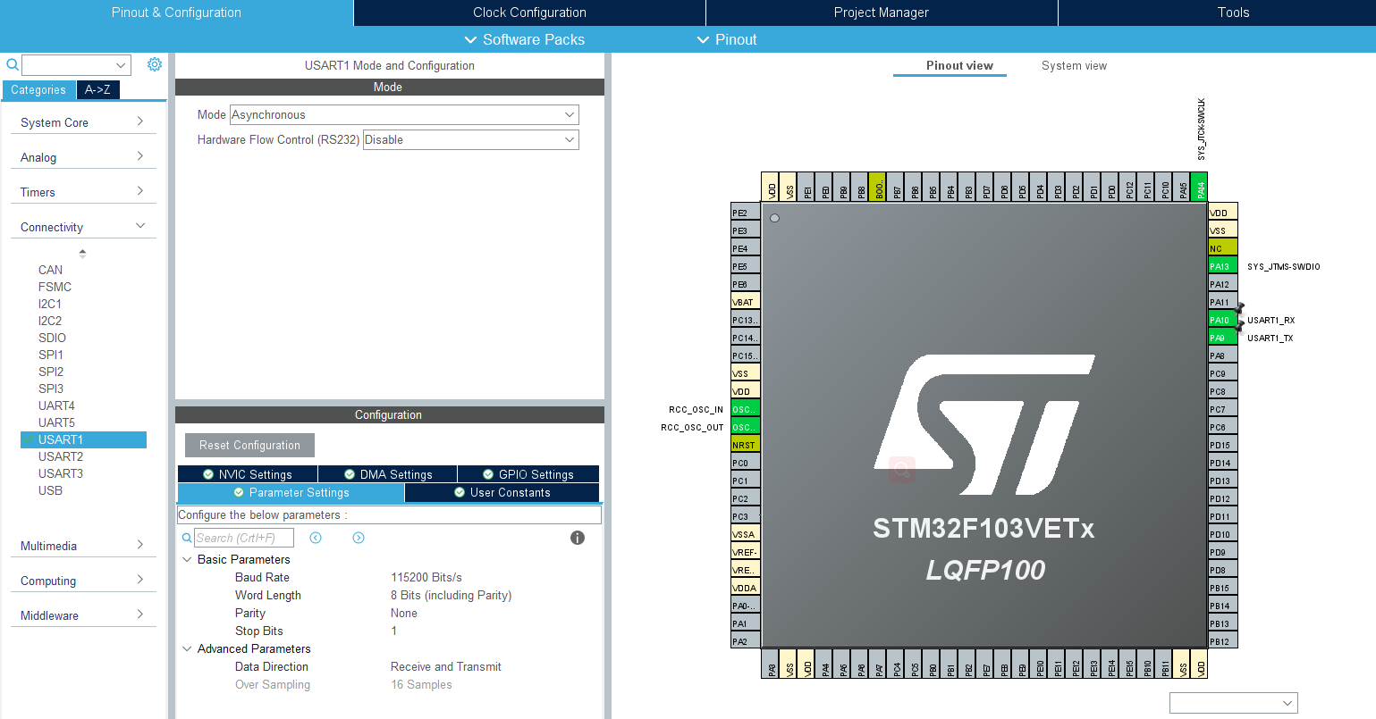
Task: Click the green PA9 pin on chip
Action: pyautogui.click(x=1223, y=337)
